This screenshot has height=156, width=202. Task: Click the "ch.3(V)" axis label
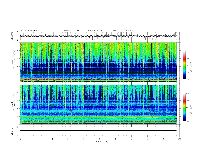[12, 131]
